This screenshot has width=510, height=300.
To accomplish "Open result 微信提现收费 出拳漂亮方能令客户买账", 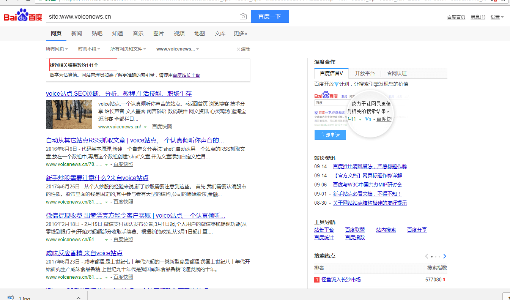I will (135, 216).
